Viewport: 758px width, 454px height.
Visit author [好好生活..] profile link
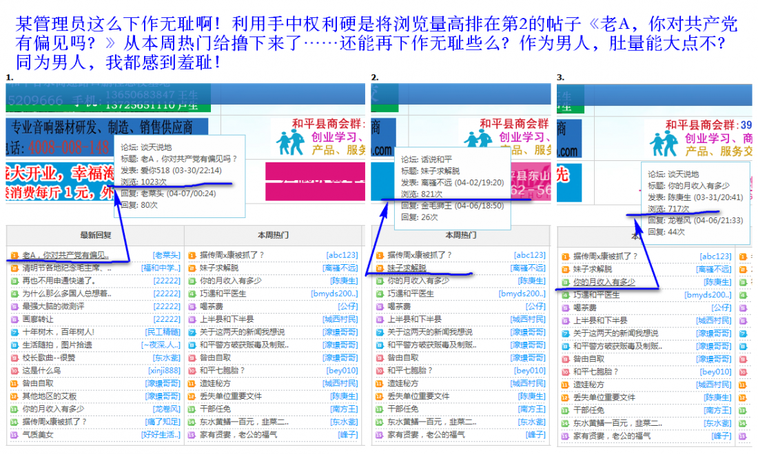point(161,435)
